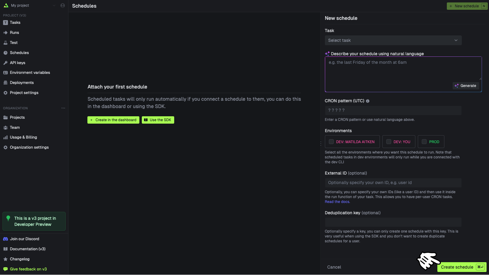Open Usage & Billing
489x275 pixels.
pyautogui.click(x=23, y=137)
